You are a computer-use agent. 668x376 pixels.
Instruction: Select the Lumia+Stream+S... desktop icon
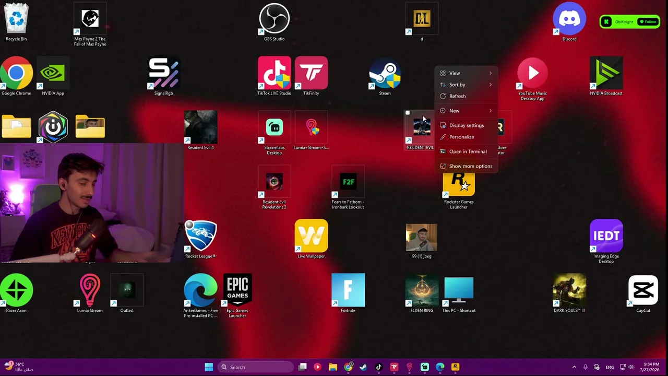pos(311,131)
